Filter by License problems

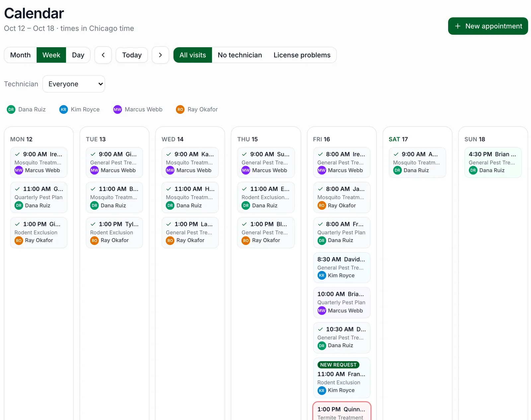coord(302,55)
